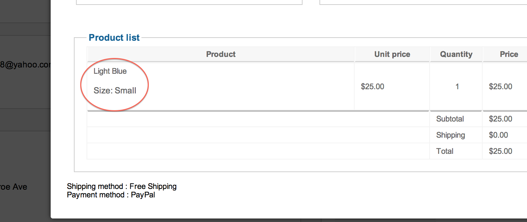Select the Total label
527x222 pixels.
(x=445, y=151)
